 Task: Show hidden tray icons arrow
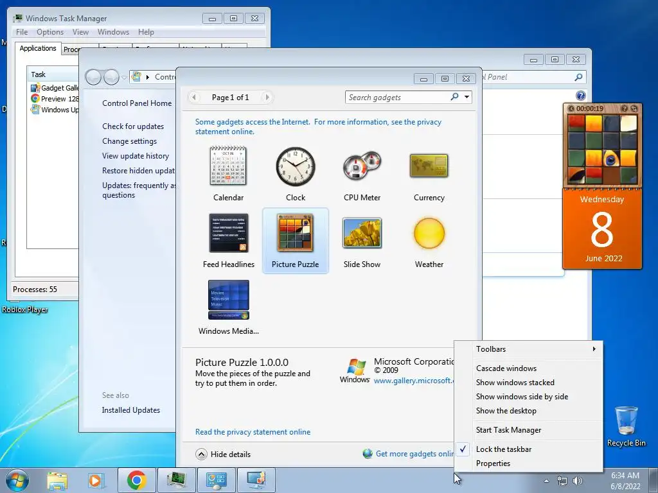pyautogui.click(x=546, y=481)
